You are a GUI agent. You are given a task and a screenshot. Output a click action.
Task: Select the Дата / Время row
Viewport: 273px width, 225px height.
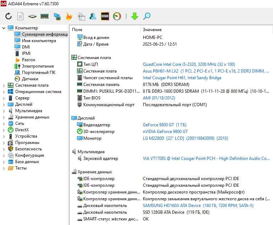[171, 44]
